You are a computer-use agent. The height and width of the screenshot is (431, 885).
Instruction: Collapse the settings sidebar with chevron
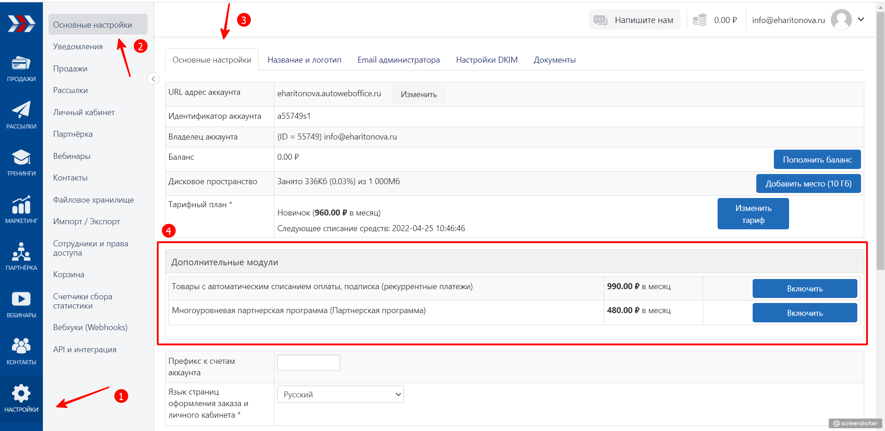pos(153,79)
